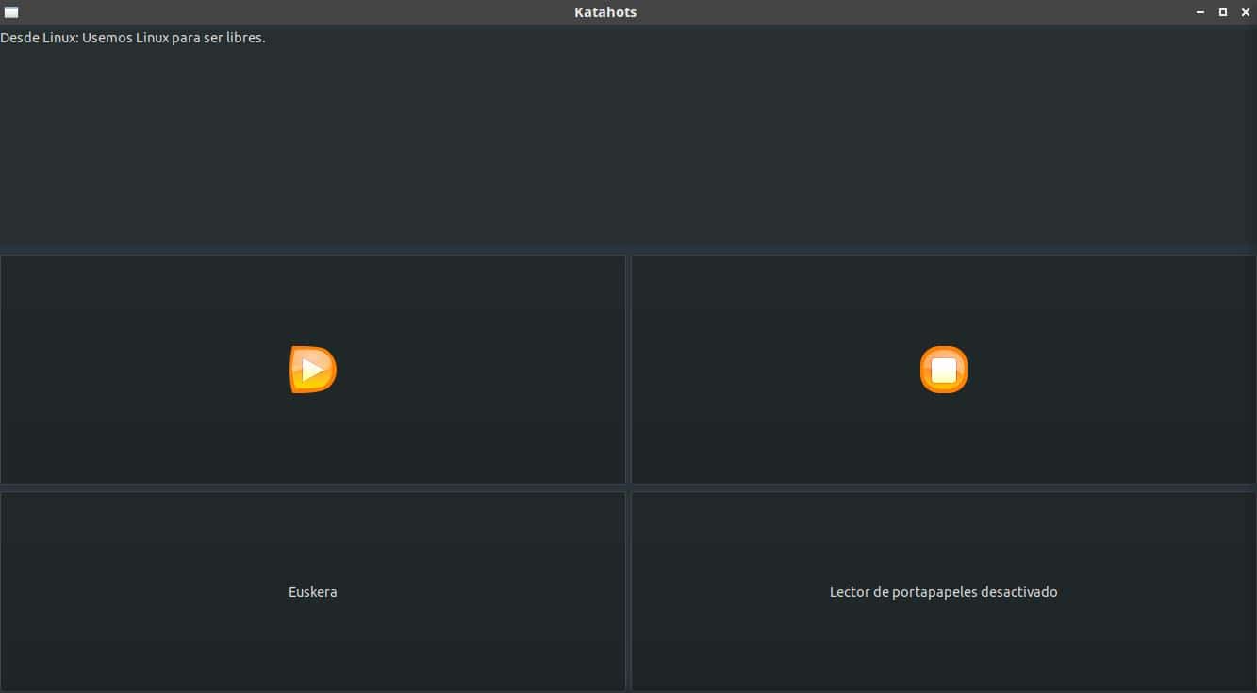Minimize the Katahots window
The image size is (1257, 693).
pos(1199,11)
